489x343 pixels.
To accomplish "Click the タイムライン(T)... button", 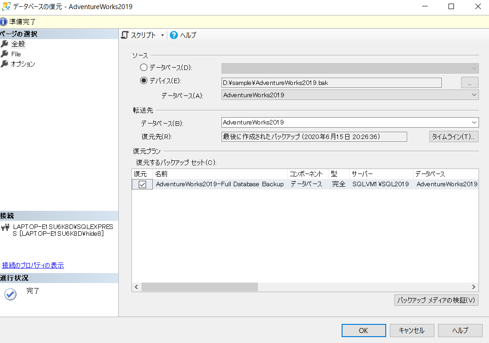I will tap(454, 136).
